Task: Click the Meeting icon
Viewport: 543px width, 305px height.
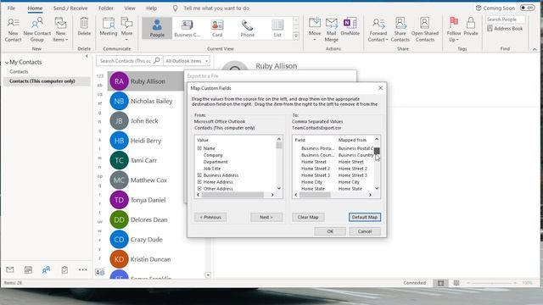Action: [x=109, y=26]
